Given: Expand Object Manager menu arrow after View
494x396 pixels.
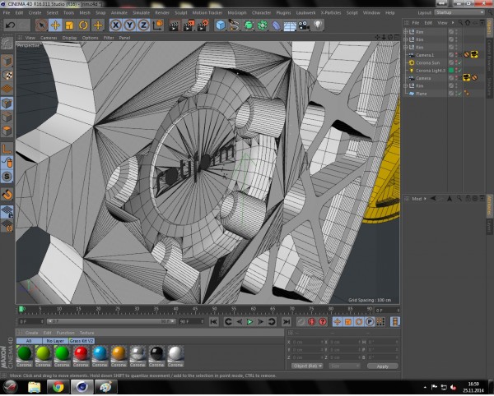Looking at the screenshot, I should (453, 23).
